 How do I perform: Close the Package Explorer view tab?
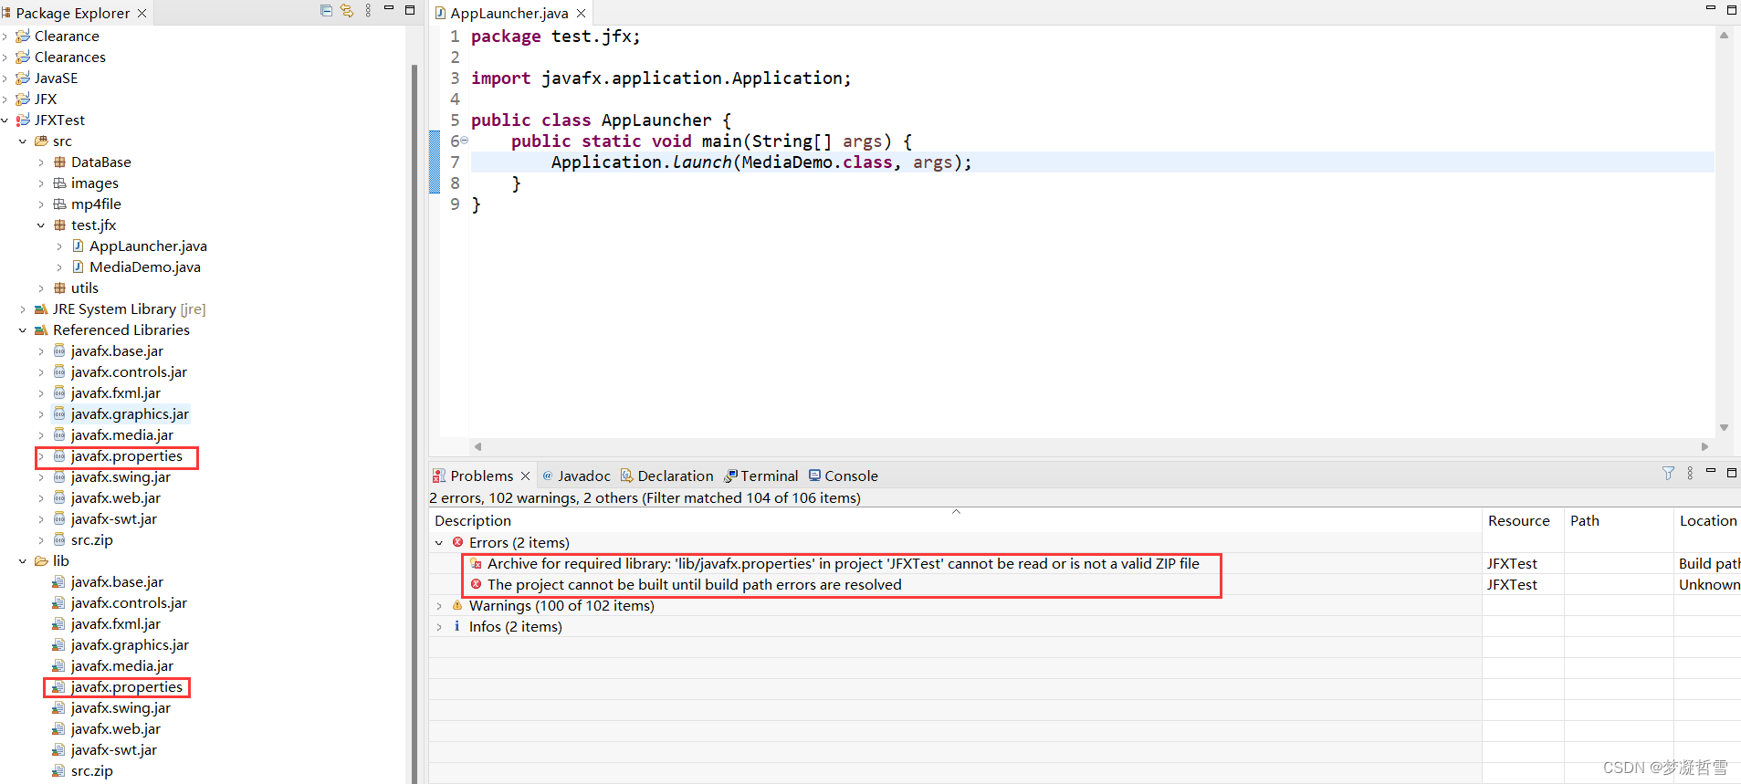[142, 13]
